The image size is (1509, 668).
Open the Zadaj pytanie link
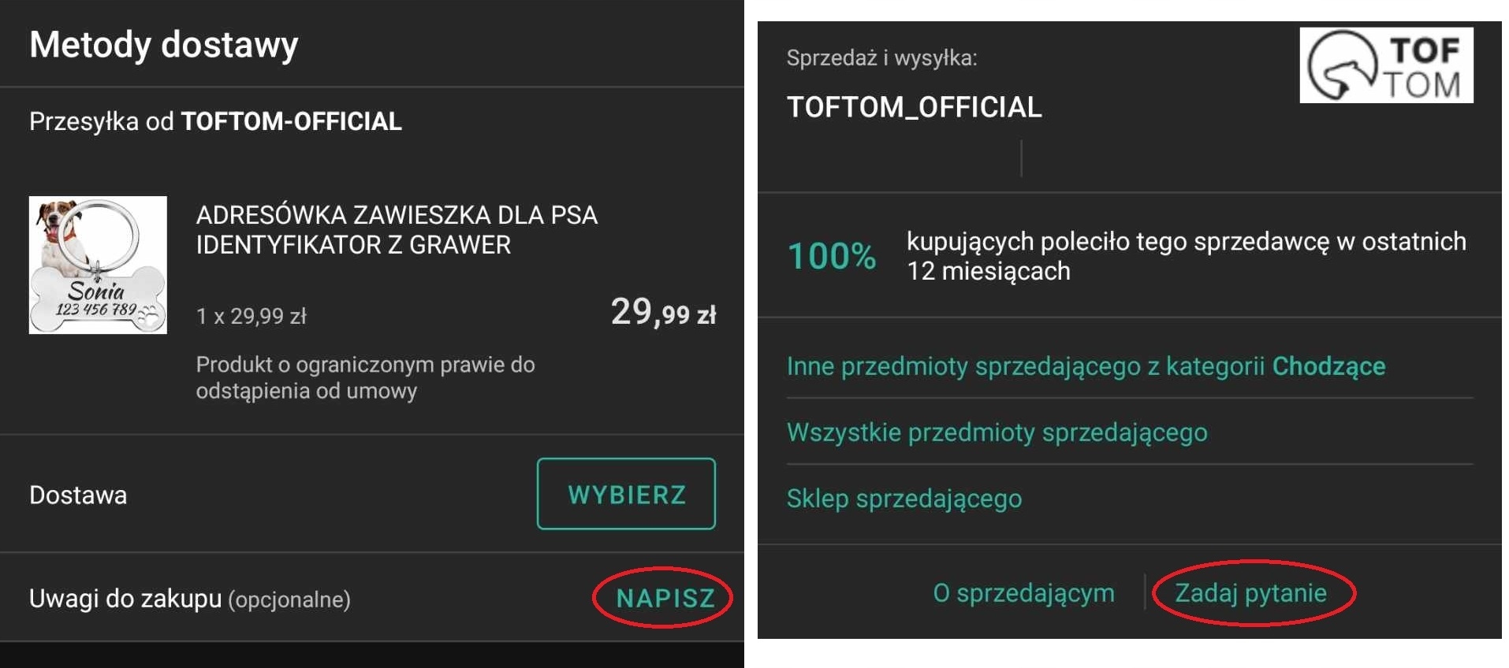click(1250, 593)
